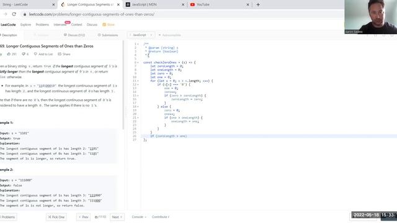Open the Store link
The height and width of the screenshot is (223, 397).
tap(109, 25)
